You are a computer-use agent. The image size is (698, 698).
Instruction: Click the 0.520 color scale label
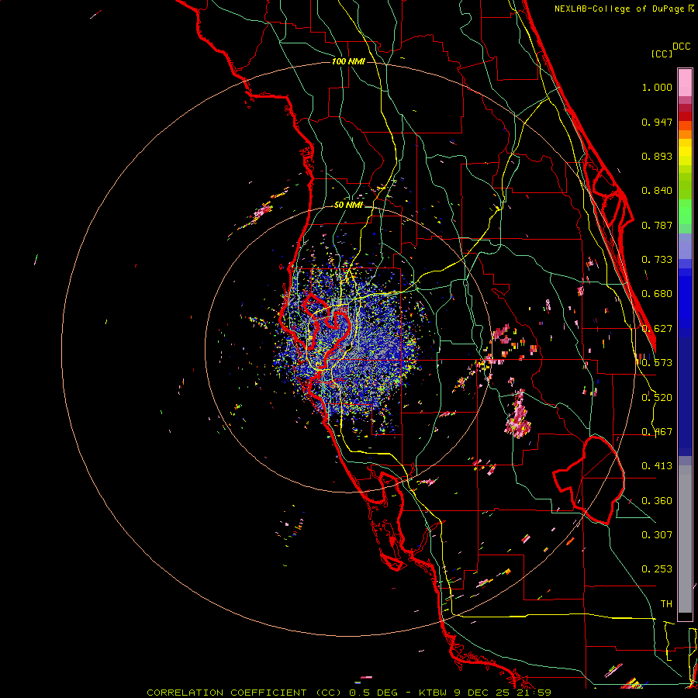[657, 398]
